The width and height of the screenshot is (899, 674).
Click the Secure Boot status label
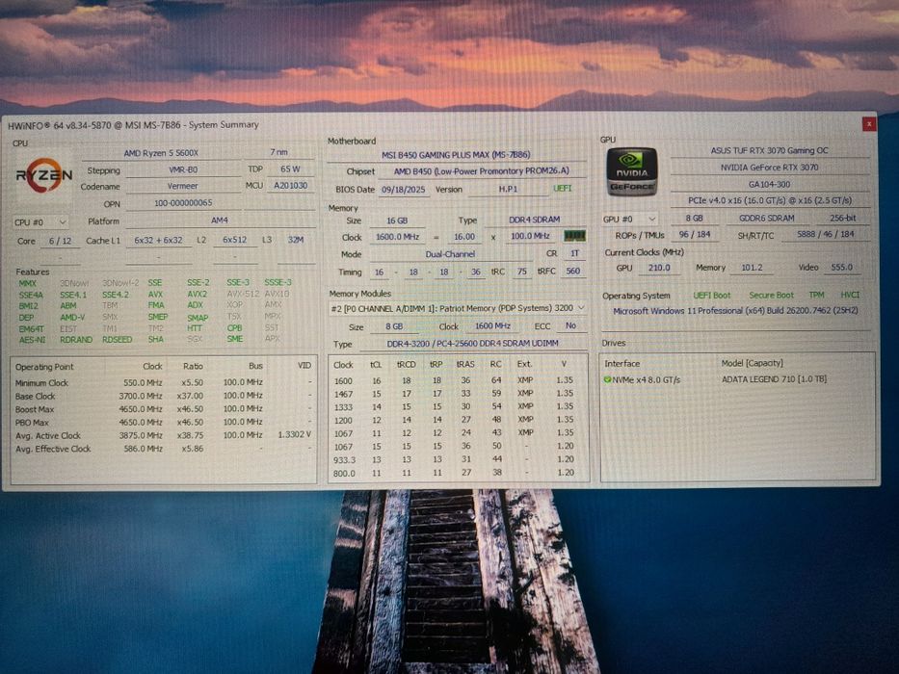(x=771, y=296)
